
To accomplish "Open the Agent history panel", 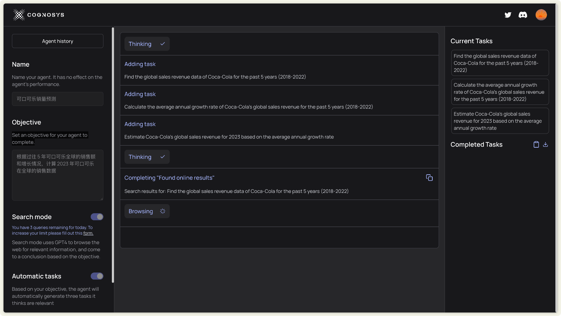I will [x=58, y=41].
